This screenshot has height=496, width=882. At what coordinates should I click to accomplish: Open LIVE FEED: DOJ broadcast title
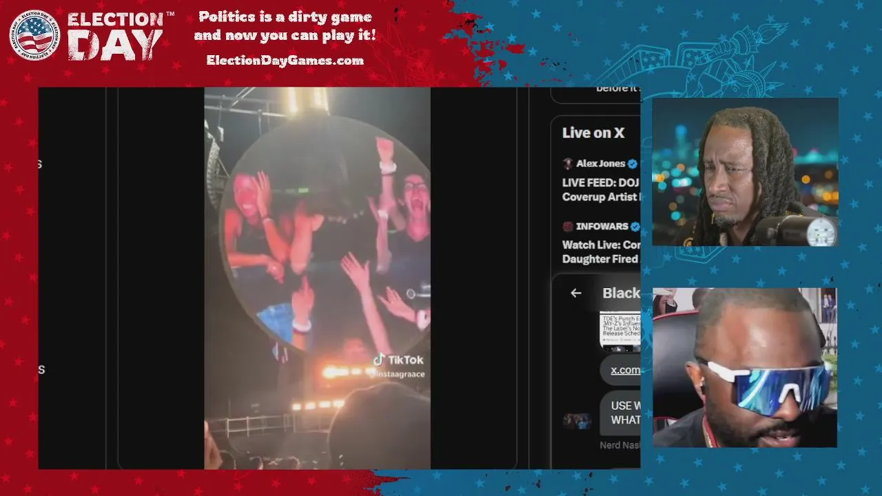pyautogui.click(x=602, y=189)
